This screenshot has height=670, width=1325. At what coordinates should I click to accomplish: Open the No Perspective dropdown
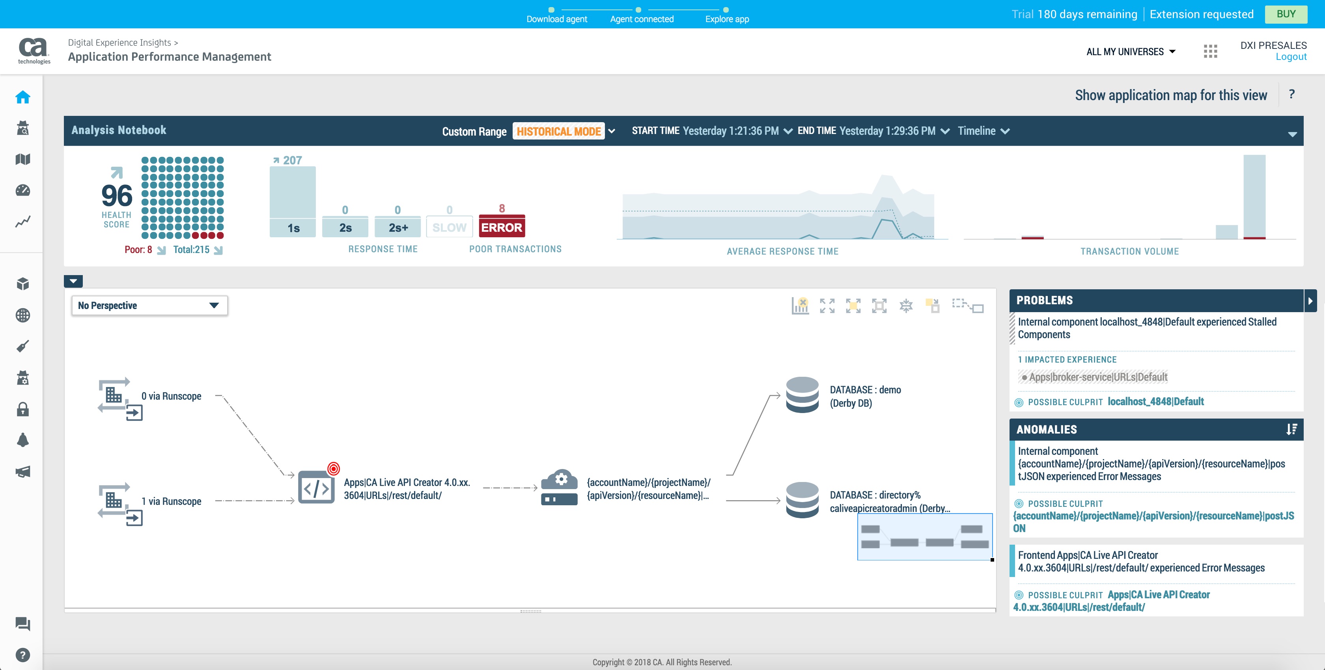click(149, 305)
